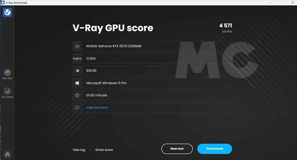Click the driver version 616.56

click(x=91, y=71)
